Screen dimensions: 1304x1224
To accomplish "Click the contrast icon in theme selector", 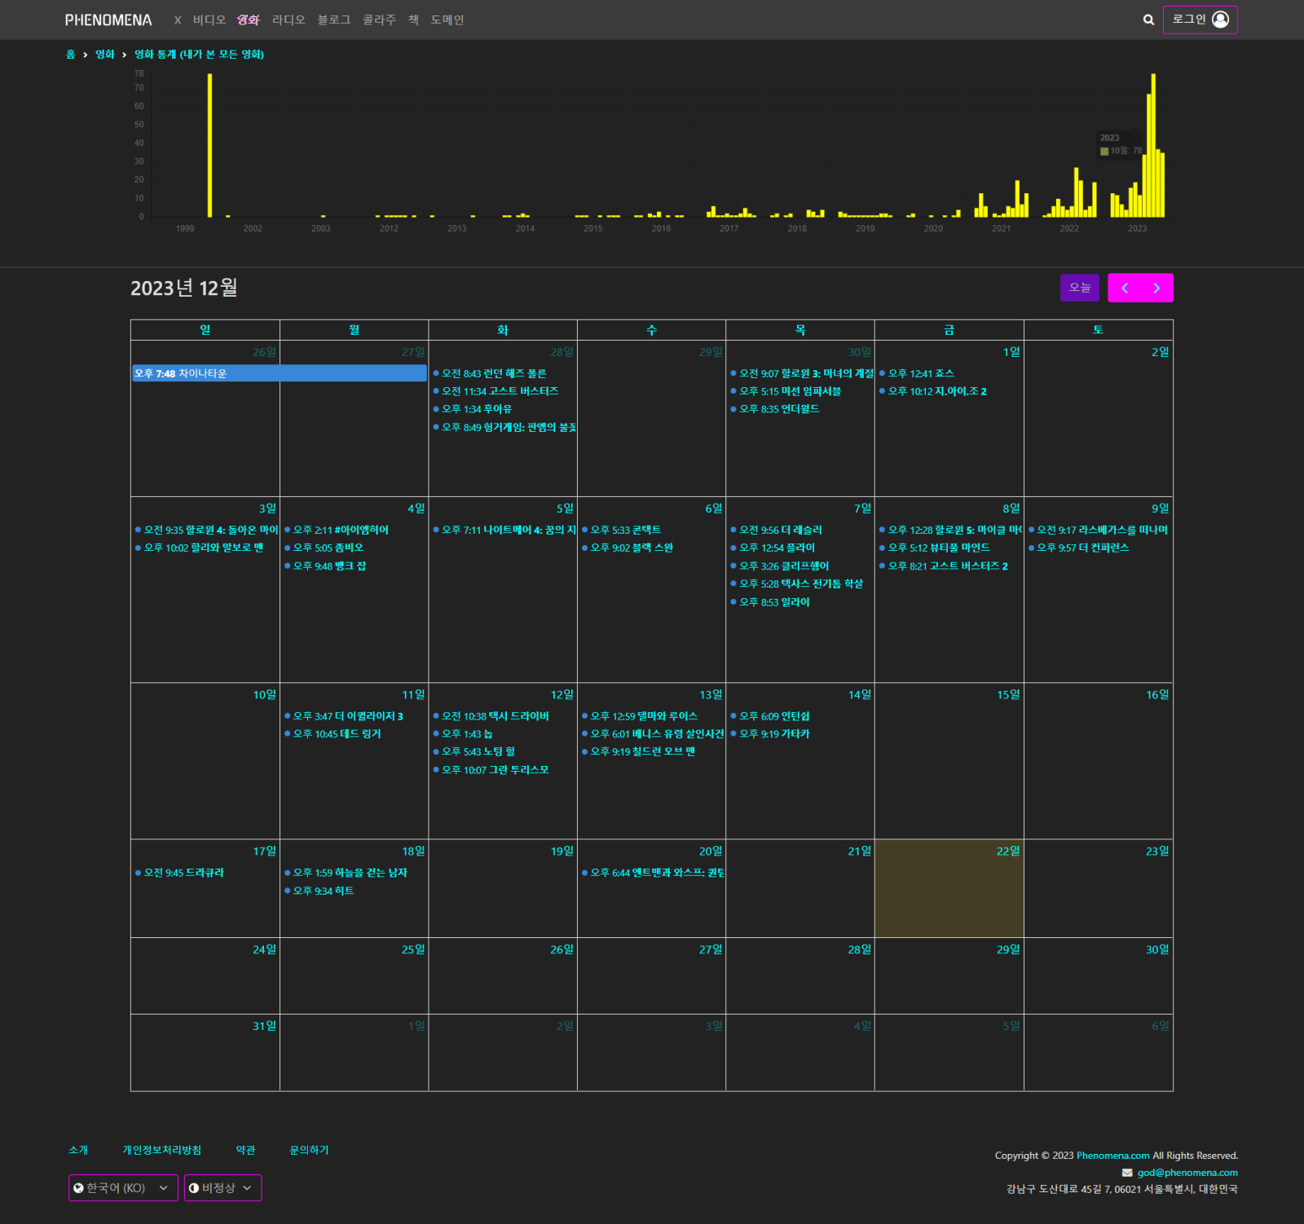I will [x=194, y=1188].
